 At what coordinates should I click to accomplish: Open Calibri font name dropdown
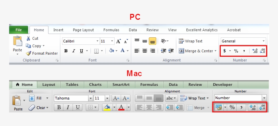click(97, 41)
